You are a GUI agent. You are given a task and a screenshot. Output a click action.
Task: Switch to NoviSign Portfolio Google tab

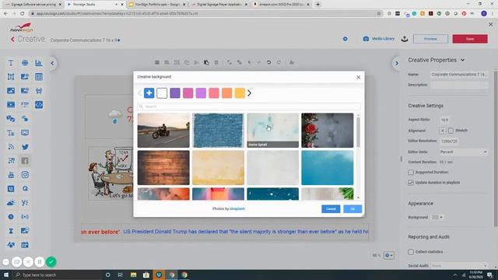[157, 5]
